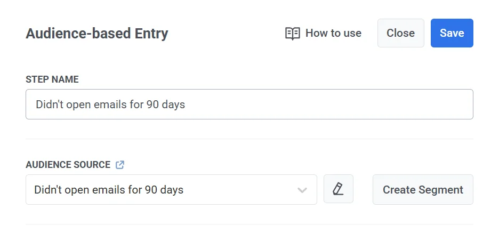The image size is (491, 241).
Task: Open the external link icon beside Audience Source
Action: pyautogui.click(x=120, y=165)
